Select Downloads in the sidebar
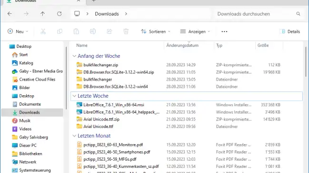309x173 pixels. (32, 112)
